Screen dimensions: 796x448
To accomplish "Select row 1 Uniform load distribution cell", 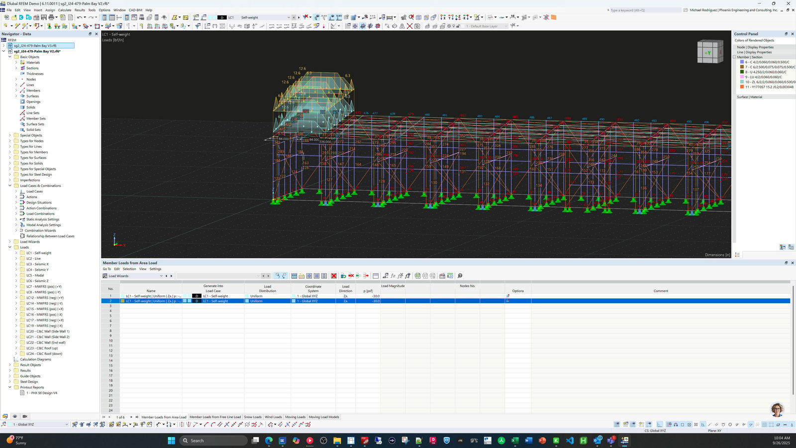I will point(267,296).
